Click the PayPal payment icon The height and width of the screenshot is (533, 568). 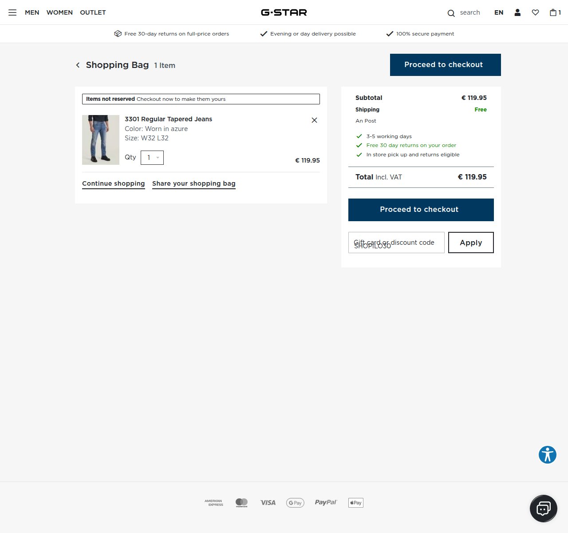[326, 502]
